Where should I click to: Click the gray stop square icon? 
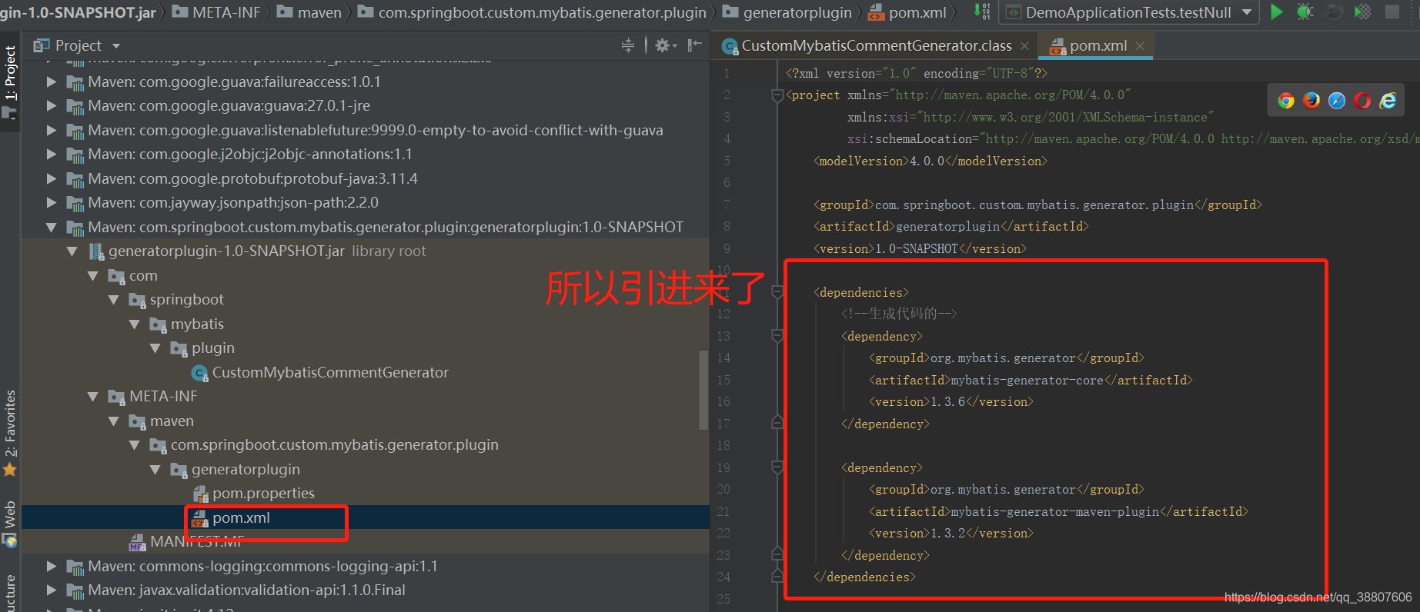pos(1392,12)
